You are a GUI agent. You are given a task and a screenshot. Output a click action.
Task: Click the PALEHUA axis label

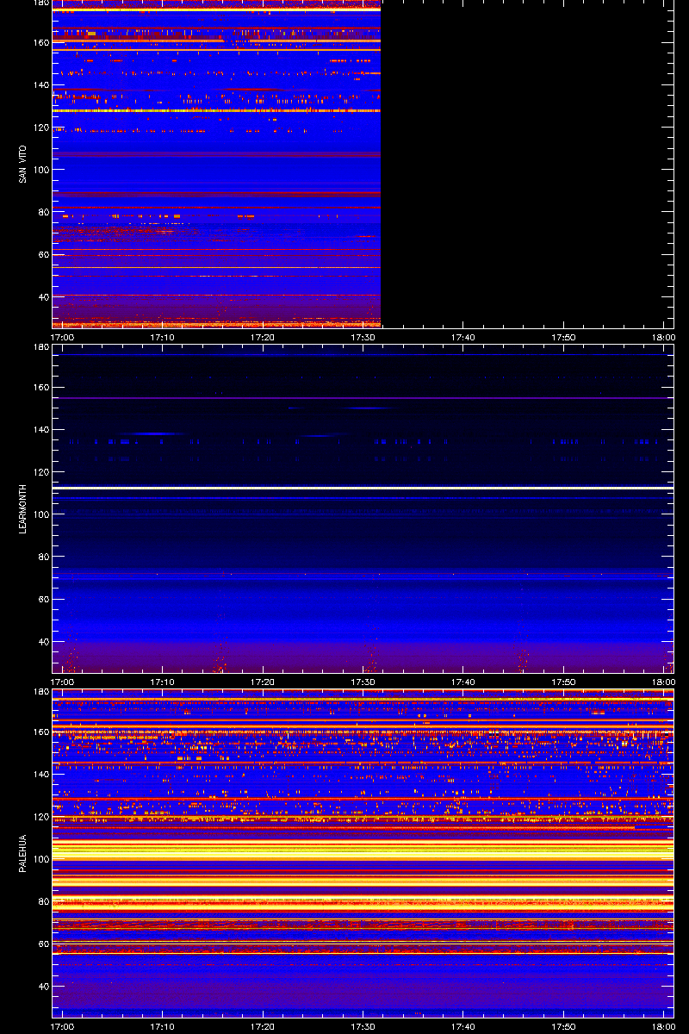pos(23,853)
